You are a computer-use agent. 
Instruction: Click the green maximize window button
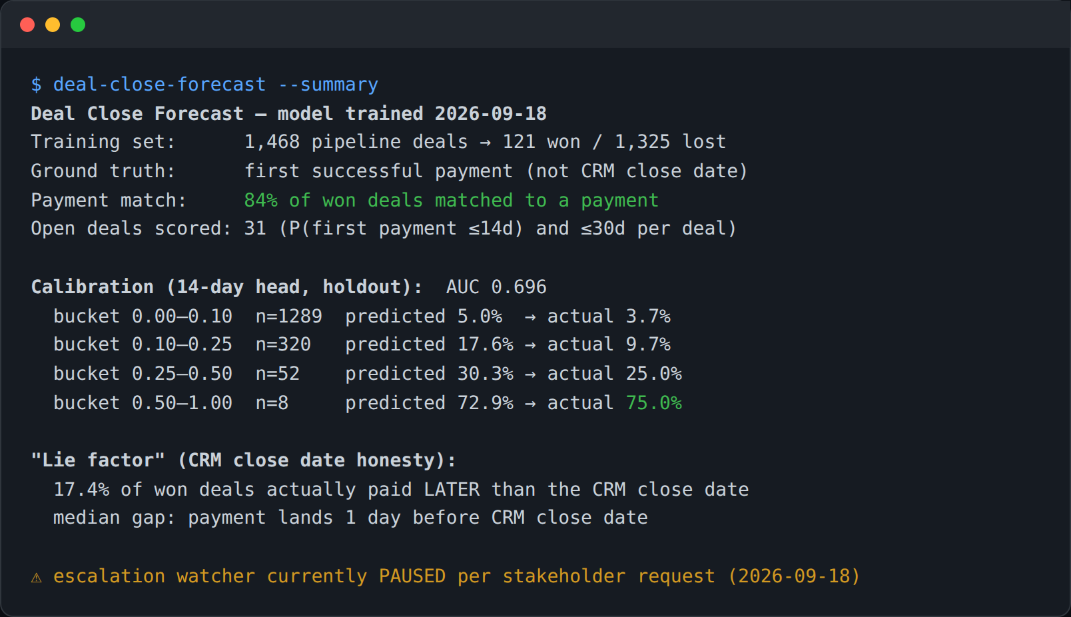tap(78, 25)
